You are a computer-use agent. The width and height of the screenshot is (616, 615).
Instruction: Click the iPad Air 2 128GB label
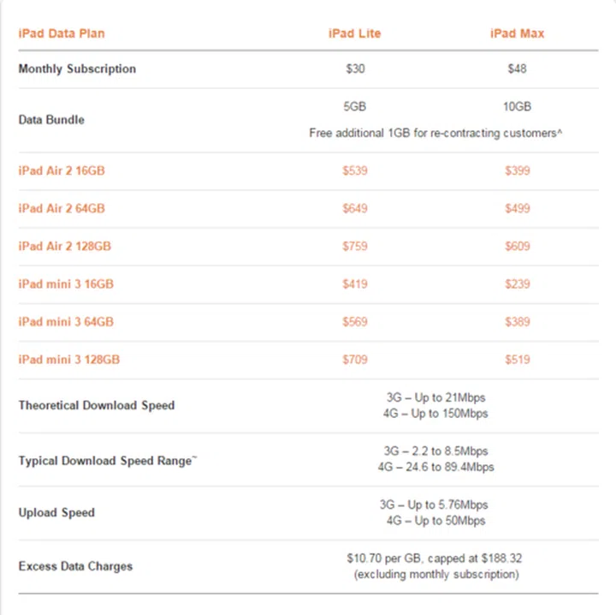65,246
